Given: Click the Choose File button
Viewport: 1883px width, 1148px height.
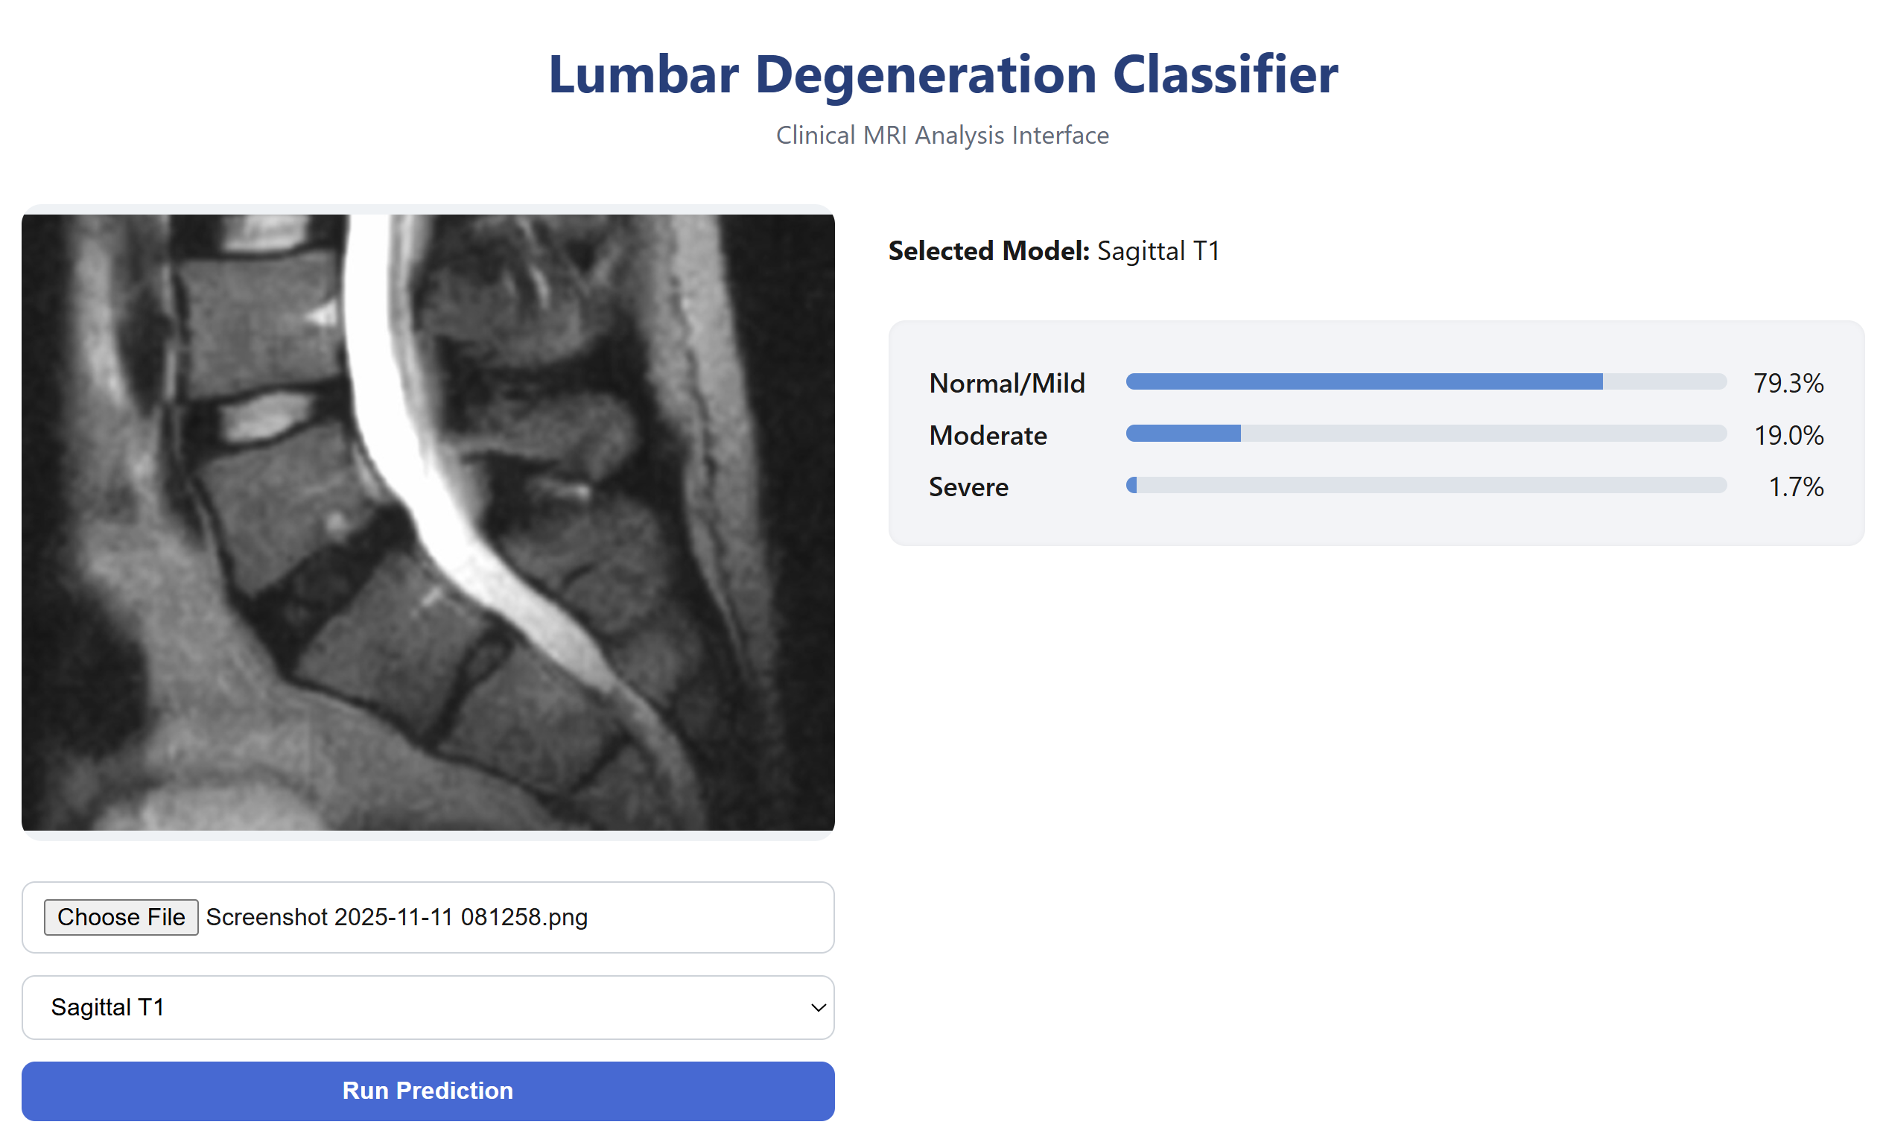Looking at the screenshot, I should 120,916.
